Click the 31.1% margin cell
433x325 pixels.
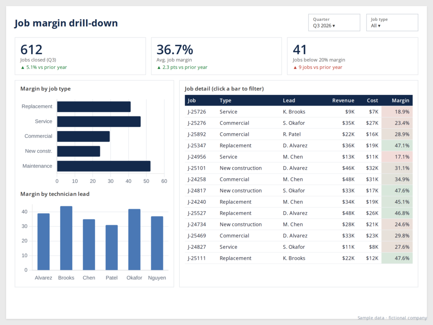point(397,168)
